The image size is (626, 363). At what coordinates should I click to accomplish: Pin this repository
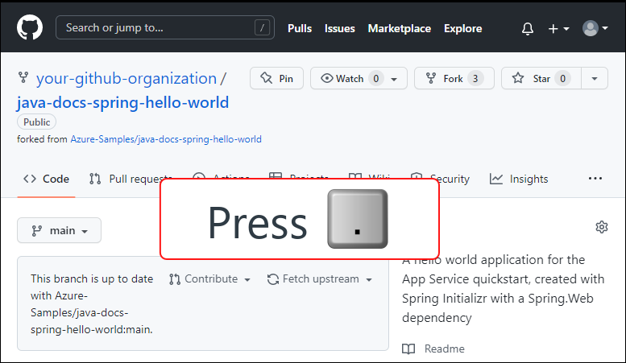pyautogui.click(x=276, y=78)
